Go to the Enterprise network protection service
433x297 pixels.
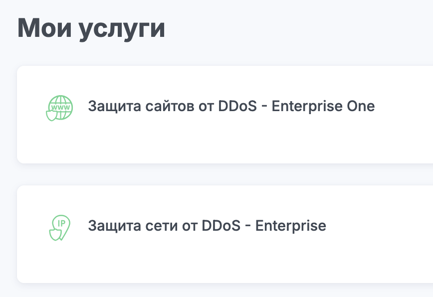point(207,226)
